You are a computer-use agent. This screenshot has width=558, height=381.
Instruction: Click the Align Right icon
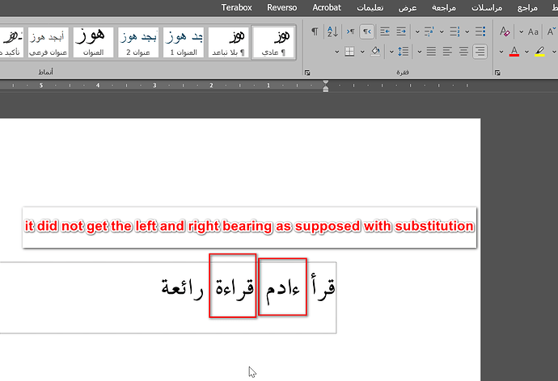(480, 52)
